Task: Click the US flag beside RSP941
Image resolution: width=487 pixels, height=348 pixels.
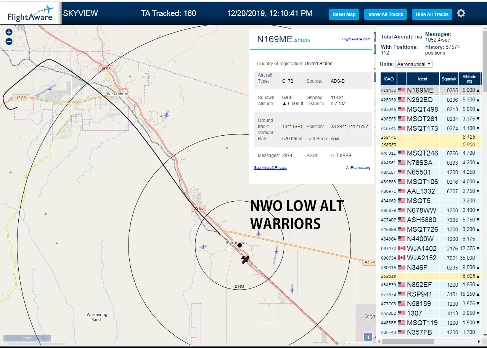Action: click(402, 294)
